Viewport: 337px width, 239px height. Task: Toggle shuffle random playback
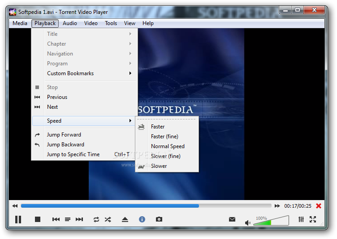[x=108, y=219]
